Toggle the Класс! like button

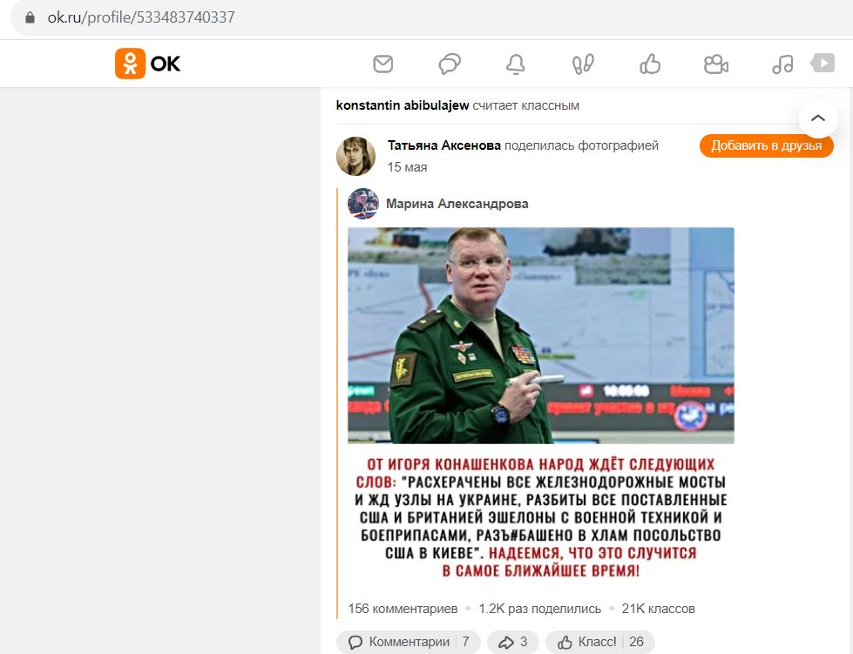(600, 642)
